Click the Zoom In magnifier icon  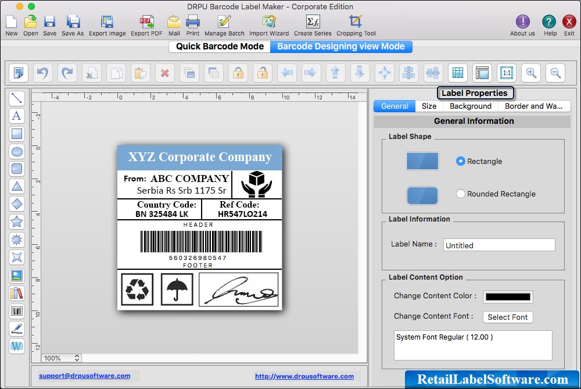coord(531,73)
